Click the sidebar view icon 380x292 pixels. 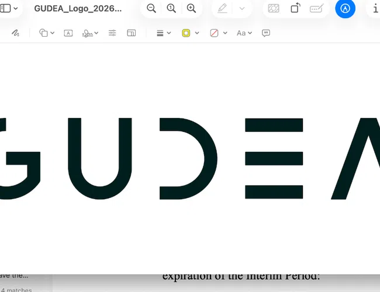click(5, 9)
